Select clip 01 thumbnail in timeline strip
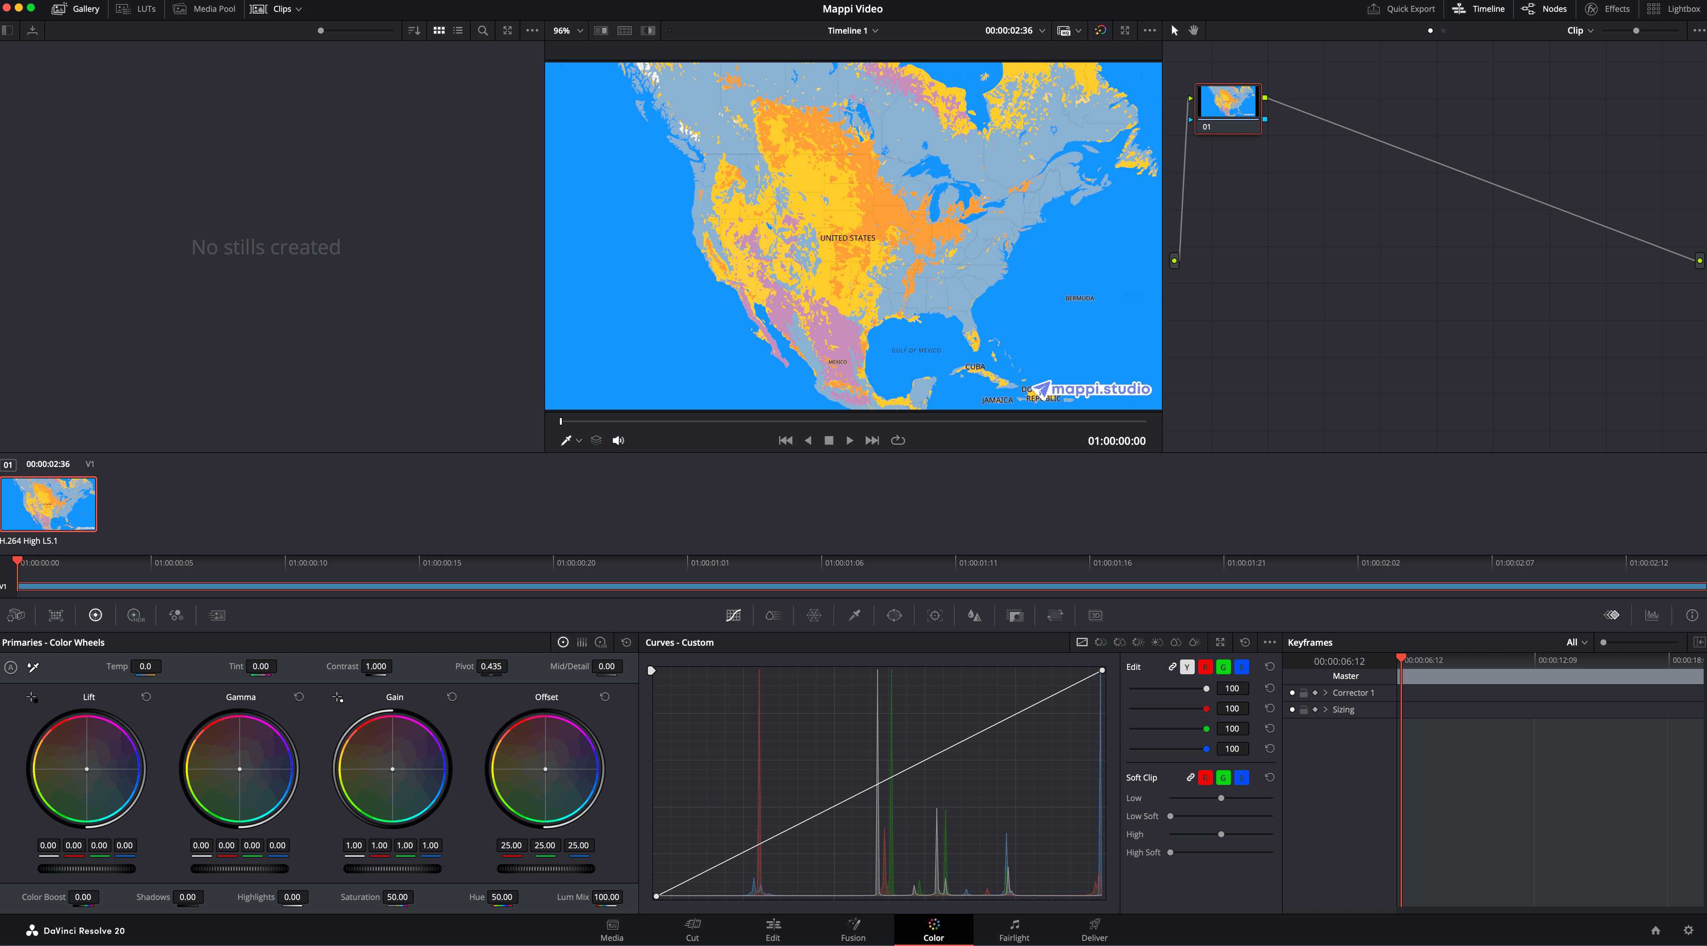Image resolution: width=1707 pixels, height=946 pixels. click(x=48, y=504)
